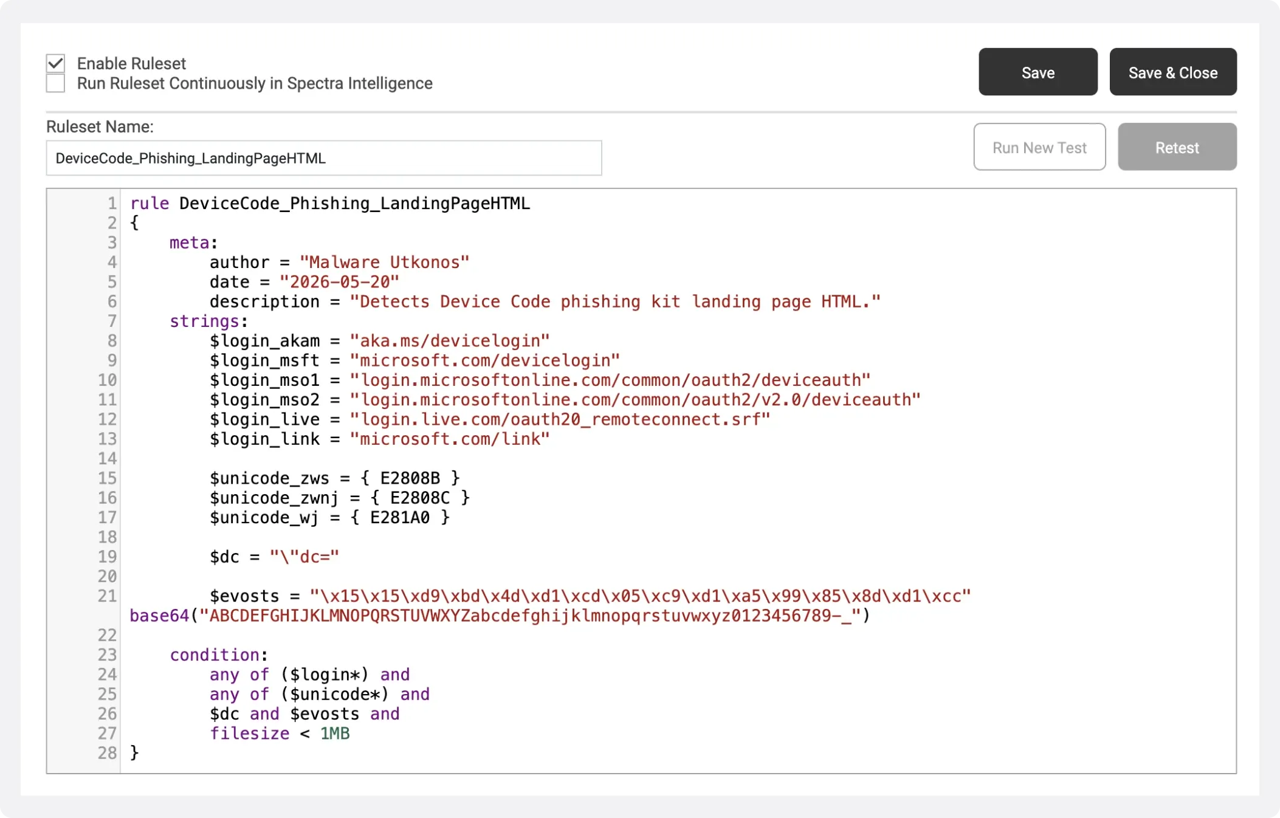
Task: Click the $unicode_zws hex pattern E2808B
Action: click(x=410, y=478)
